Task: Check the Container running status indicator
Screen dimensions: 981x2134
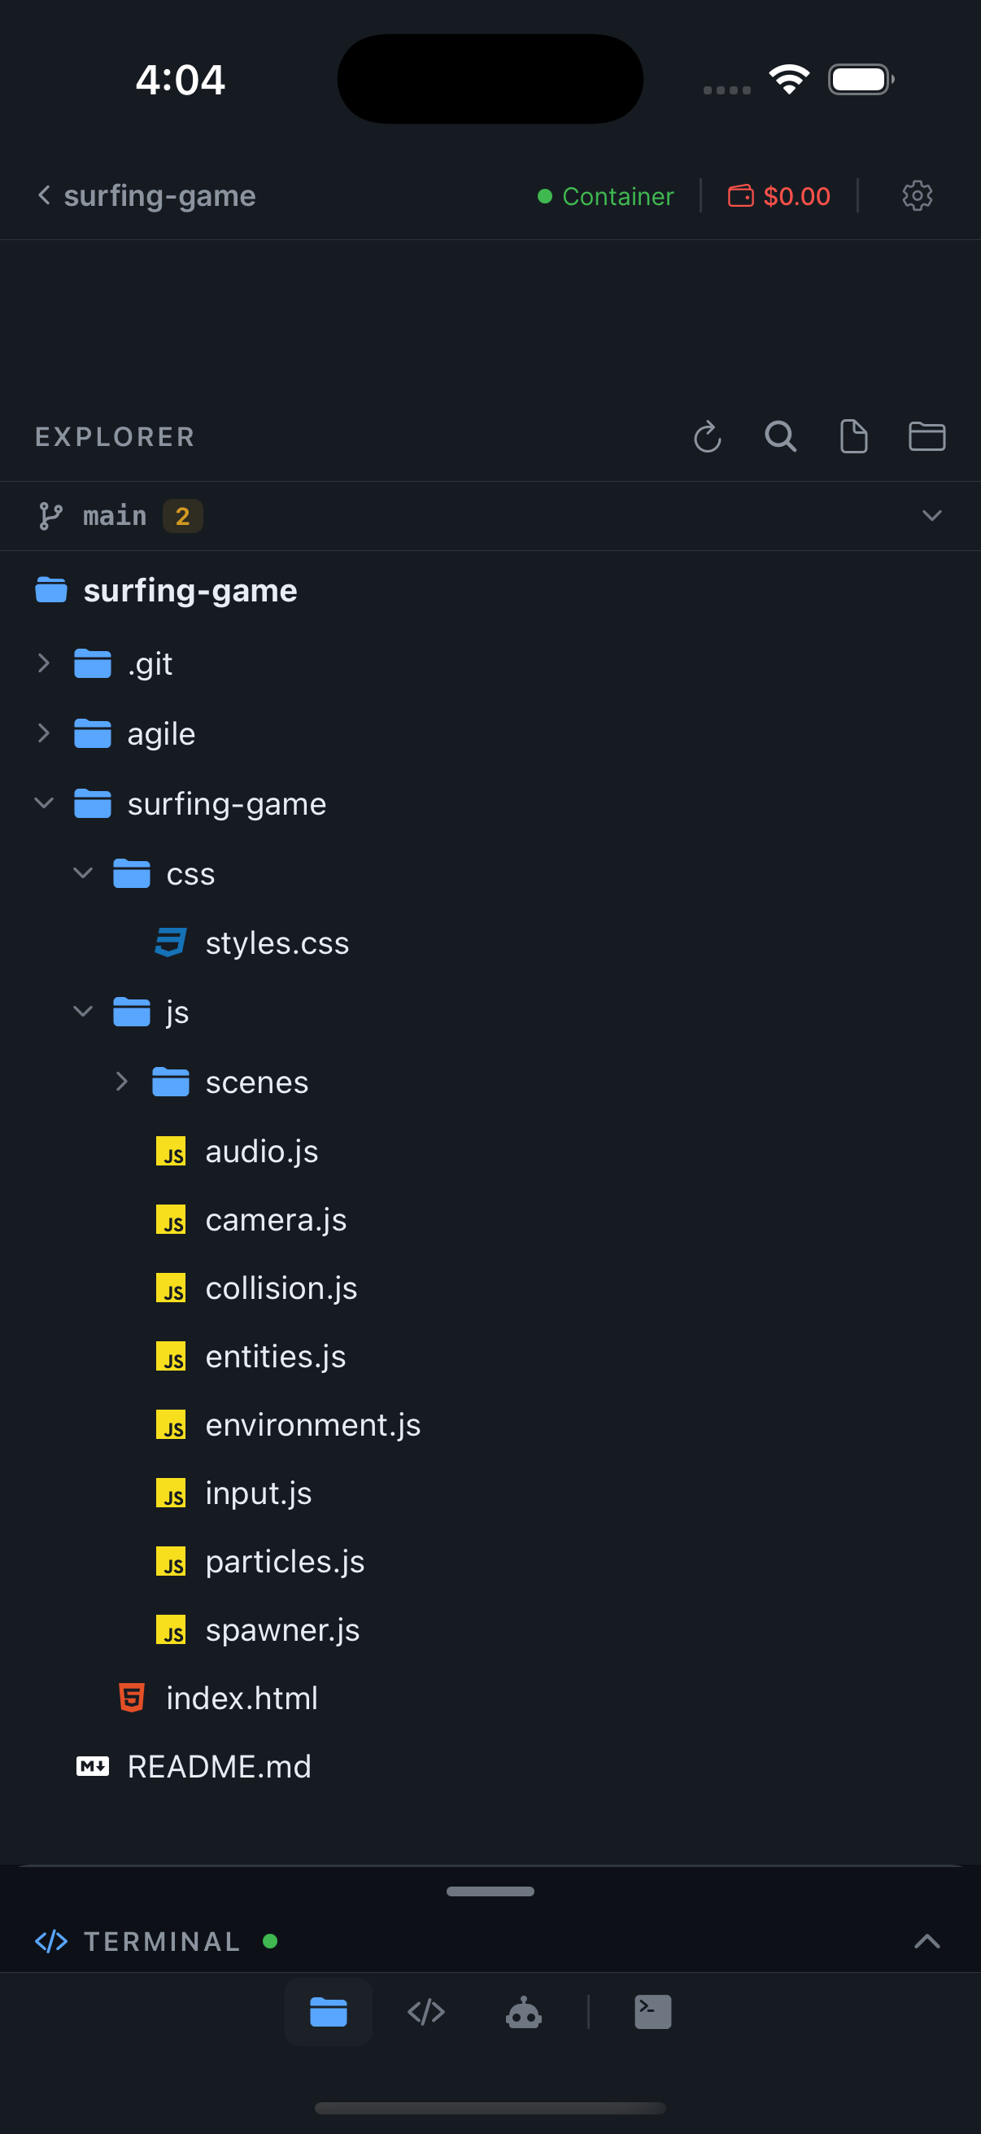Action: (x=605, y=196)
